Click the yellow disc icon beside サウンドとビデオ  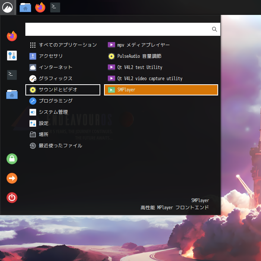coord(33,90)
